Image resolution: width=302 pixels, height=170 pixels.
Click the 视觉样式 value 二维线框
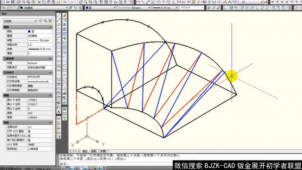click(40, 149)
